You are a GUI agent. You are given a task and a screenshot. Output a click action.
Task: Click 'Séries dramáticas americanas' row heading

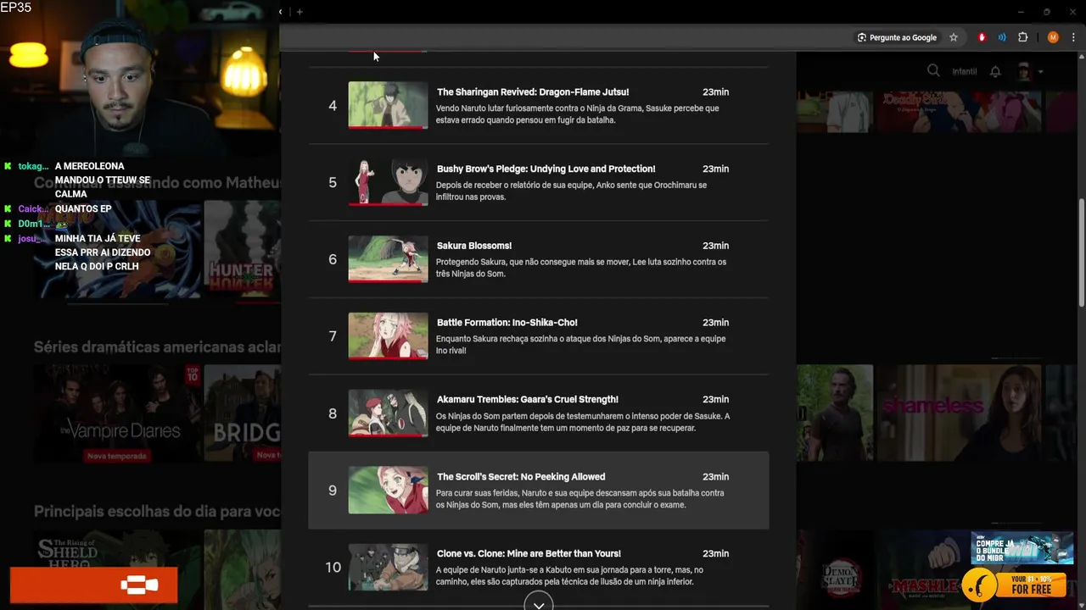[157, 347]
